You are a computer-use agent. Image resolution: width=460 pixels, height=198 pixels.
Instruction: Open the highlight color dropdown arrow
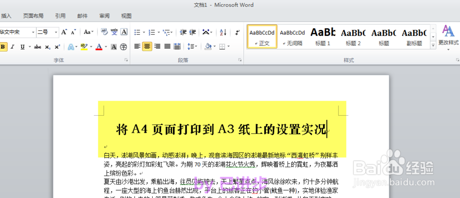91,47
